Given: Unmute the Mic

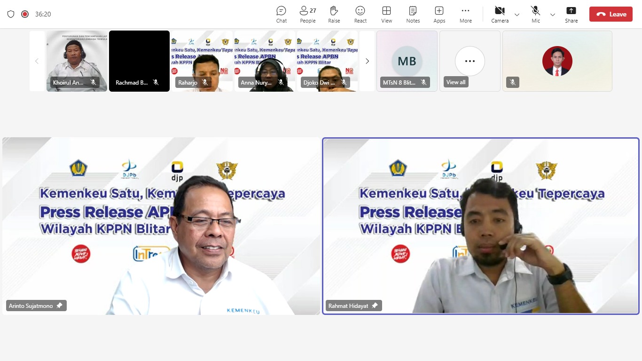Looking at the screenshot, I should click(535, 14).
